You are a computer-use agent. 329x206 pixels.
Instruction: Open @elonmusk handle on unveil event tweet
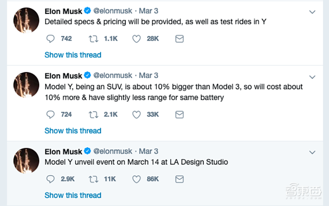(113, 151)
